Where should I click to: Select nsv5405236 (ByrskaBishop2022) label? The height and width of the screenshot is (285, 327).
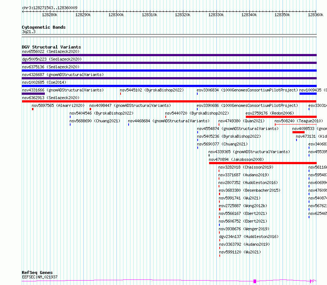[229, 136]
